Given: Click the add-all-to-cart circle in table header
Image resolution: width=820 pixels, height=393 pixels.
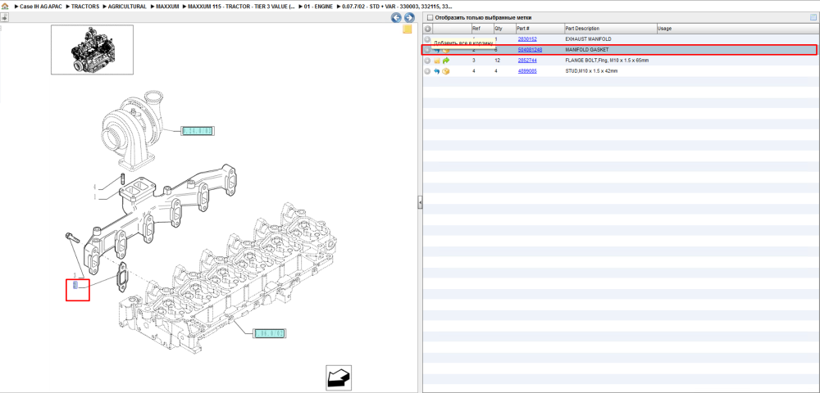Looking at the screenshot, I should pos(427,29).
